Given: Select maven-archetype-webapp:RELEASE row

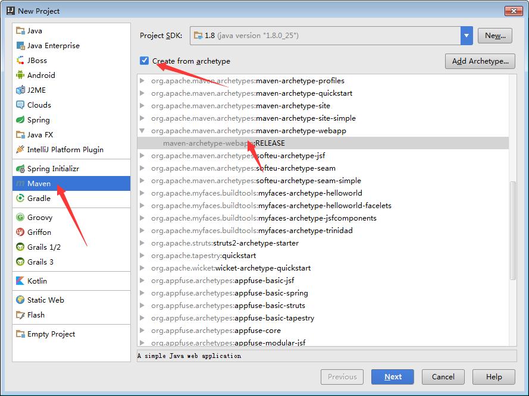Looking at the screenshot, I should [323, 143].
